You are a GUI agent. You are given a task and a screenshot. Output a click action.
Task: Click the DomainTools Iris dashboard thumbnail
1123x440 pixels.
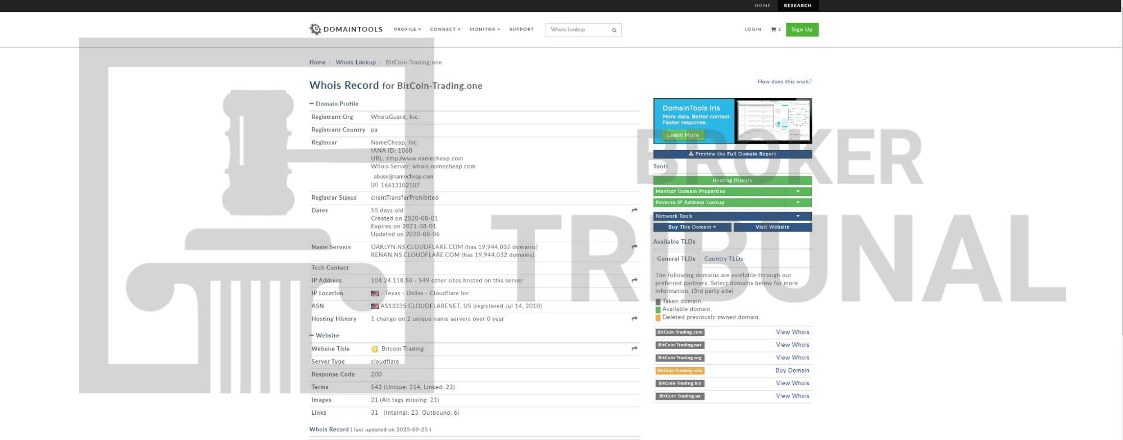tap(774, 121)
